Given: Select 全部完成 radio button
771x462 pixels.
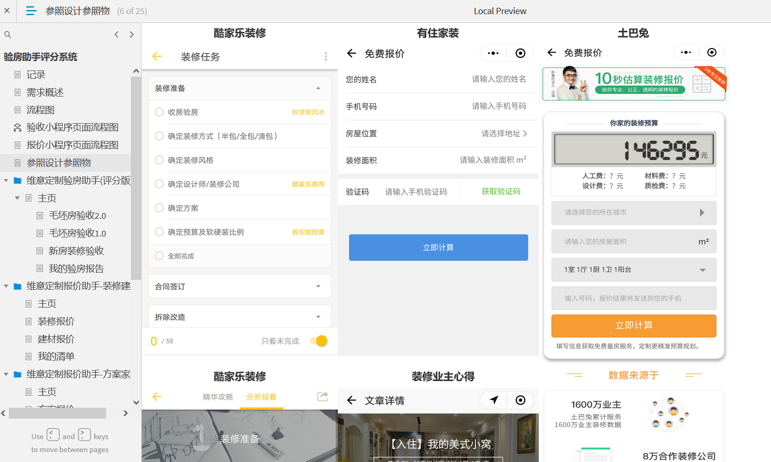Looking at the screenshot, I should coord(159,256).
